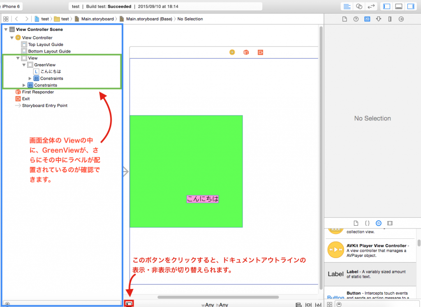Toggle the document outline button
This screenshot has height=307, width=421.
point(129,304)
